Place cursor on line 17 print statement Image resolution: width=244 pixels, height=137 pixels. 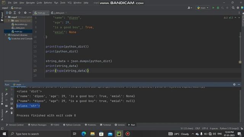click(67, 71)
